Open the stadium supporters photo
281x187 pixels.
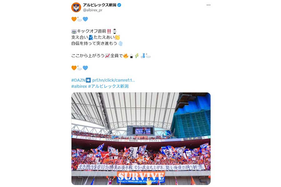tap(141, 139)
